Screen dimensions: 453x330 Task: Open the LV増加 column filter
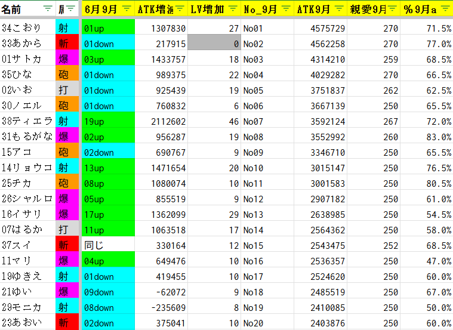(233, 9)
